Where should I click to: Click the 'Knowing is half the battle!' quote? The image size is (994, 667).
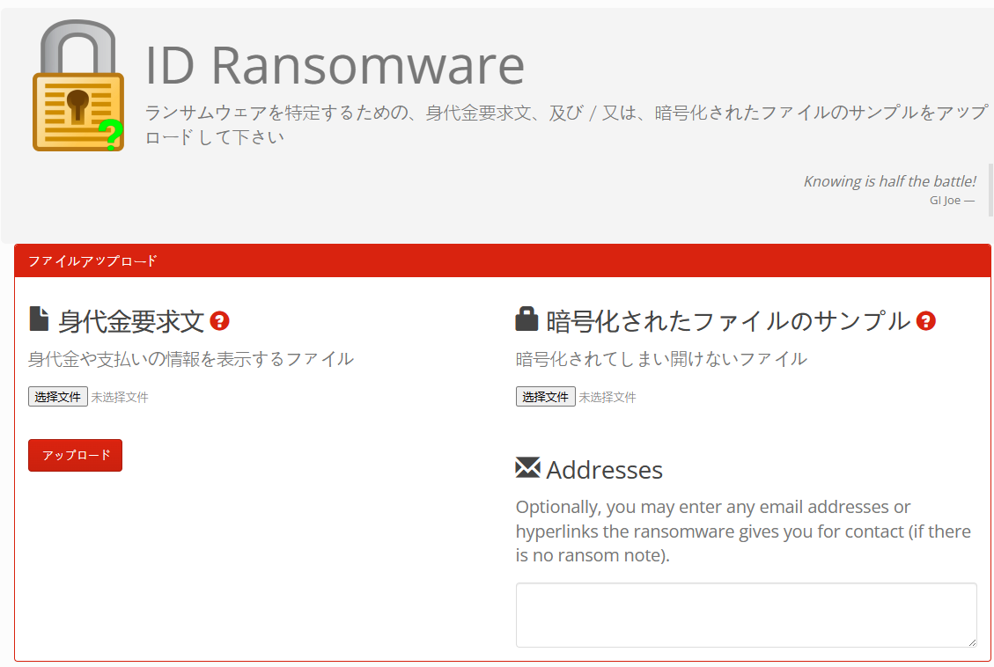point(890,181)
